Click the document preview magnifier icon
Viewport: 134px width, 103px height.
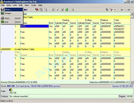73,10
